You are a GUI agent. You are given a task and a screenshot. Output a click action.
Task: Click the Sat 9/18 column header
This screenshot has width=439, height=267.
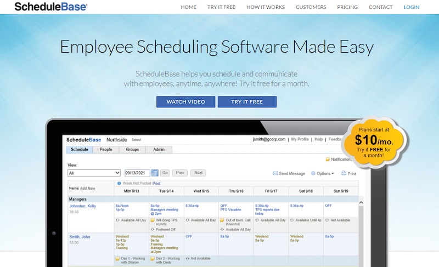(x=306, y=191)
